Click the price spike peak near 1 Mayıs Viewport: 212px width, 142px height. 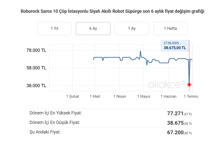[140, 51]
